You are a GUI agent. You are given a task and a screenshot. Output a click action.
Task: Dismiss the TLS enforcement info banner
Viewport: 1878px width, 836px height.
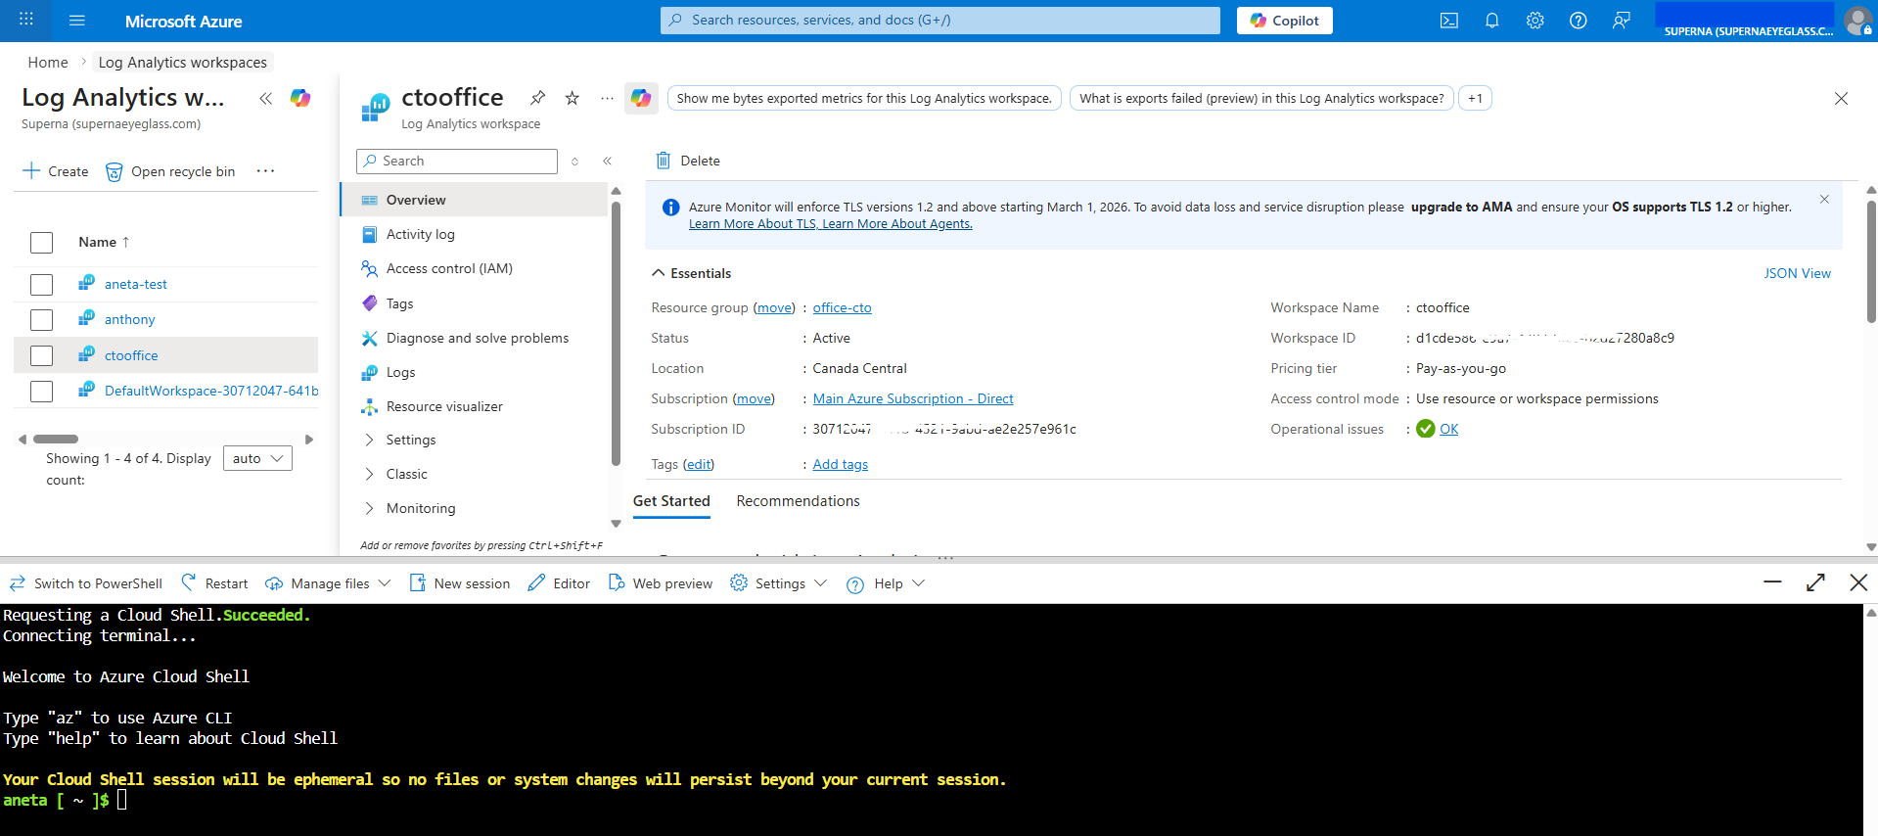[x=1824, y=200]
